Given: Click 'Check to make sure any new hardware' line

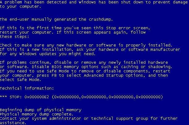Looking at the screenshot, I should pos(86,45).
